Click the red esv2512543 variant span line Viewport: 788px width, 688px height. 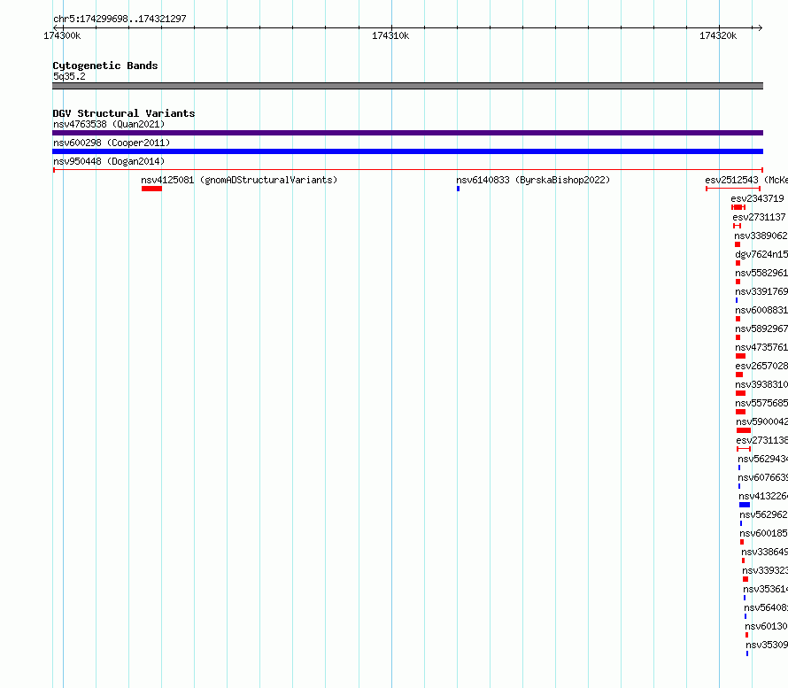point(733,189)
